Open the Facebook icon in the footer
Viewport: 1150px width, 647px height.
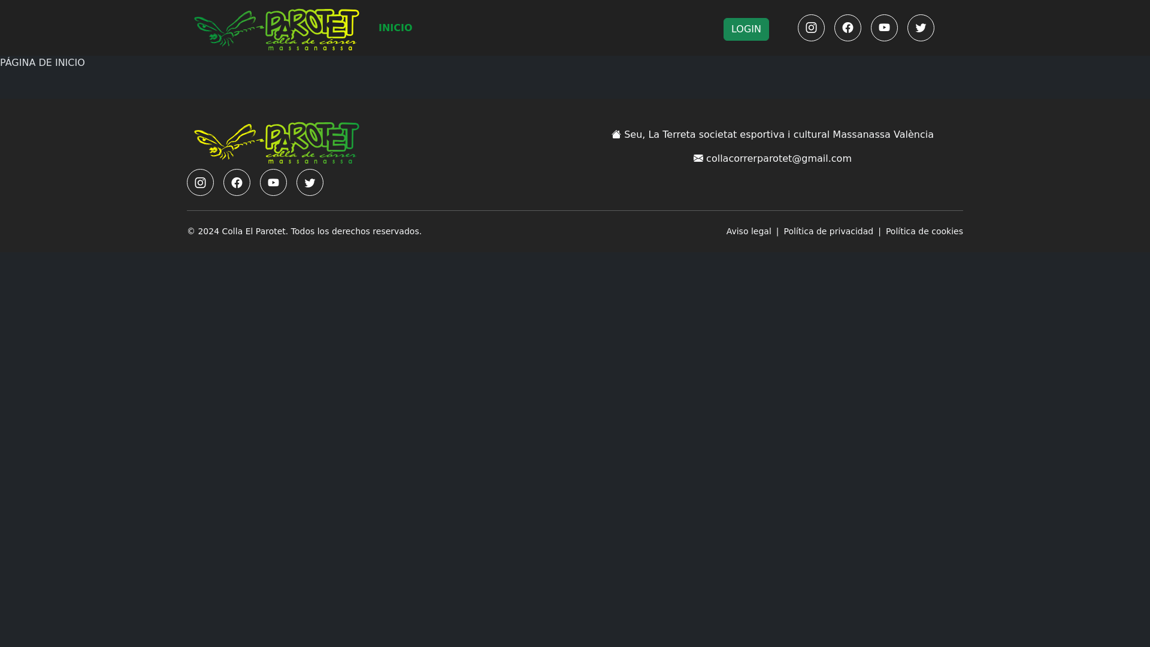237,182
